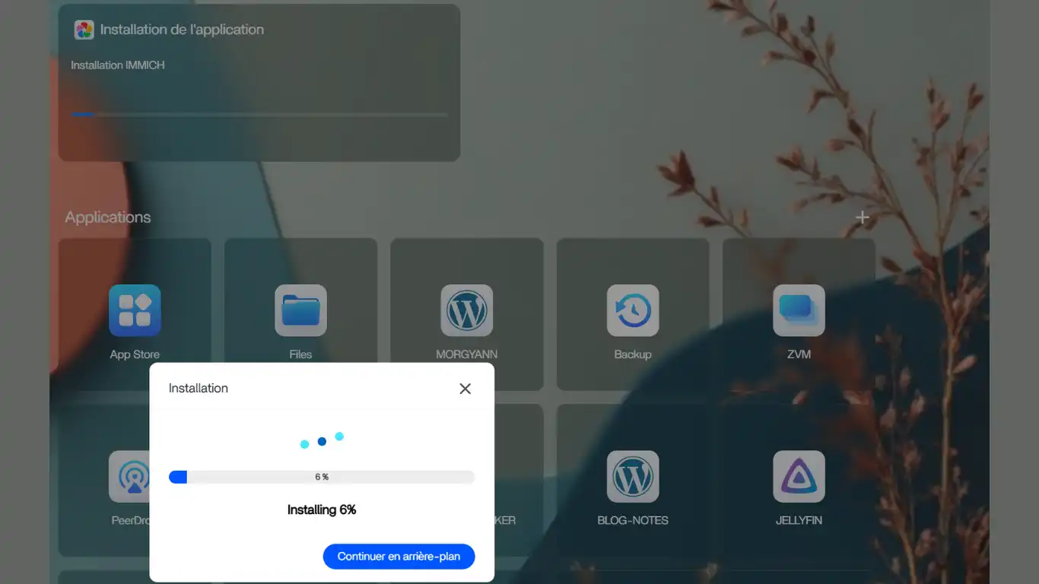Click the 6% progress bar in the dialog
The height and width of the screenshot is (584, 1039).
pyautogui.click(x=321, y=478)
